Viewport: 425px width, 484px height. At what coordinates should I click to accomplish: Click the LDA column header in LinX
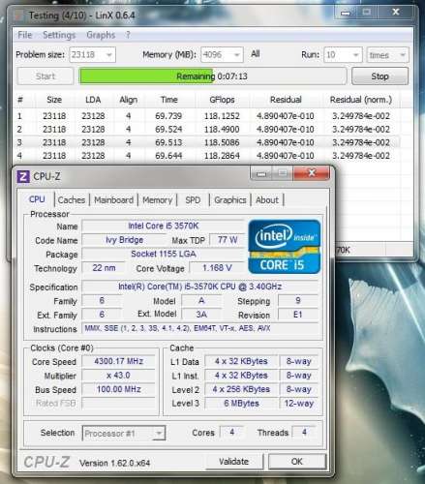pos(93,100)
